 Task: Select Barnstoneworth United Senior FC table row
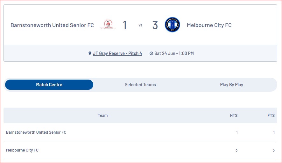click(x=140, y=132)
